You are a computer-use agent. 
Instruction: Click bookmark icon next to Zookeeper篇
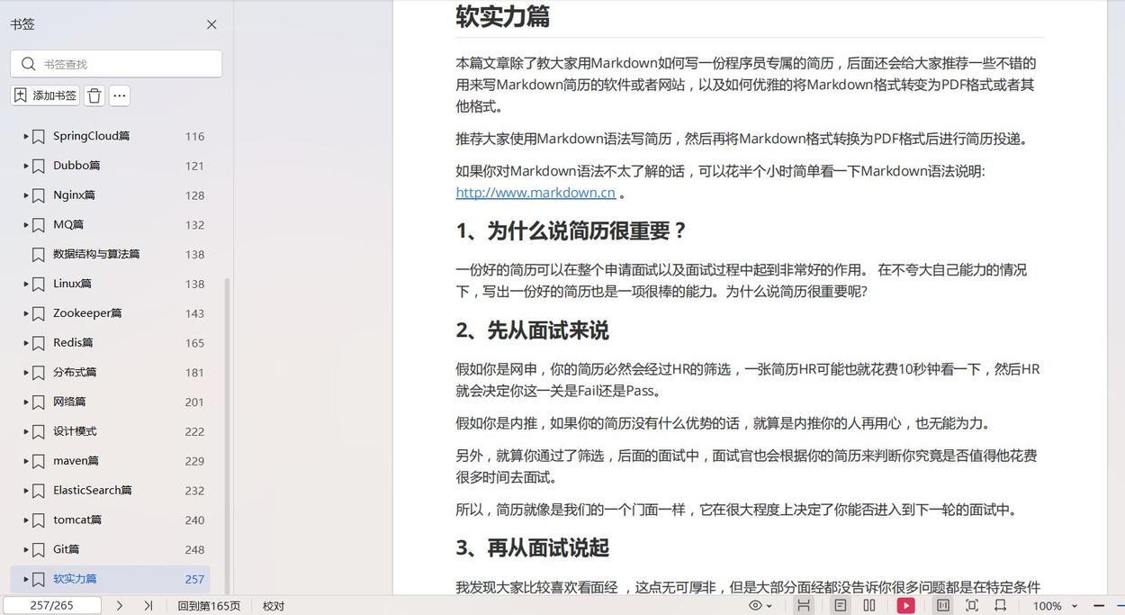(39, 313)
